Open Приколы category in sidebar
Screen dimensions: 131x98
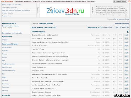pyautogui.click(x=6, y=87)
